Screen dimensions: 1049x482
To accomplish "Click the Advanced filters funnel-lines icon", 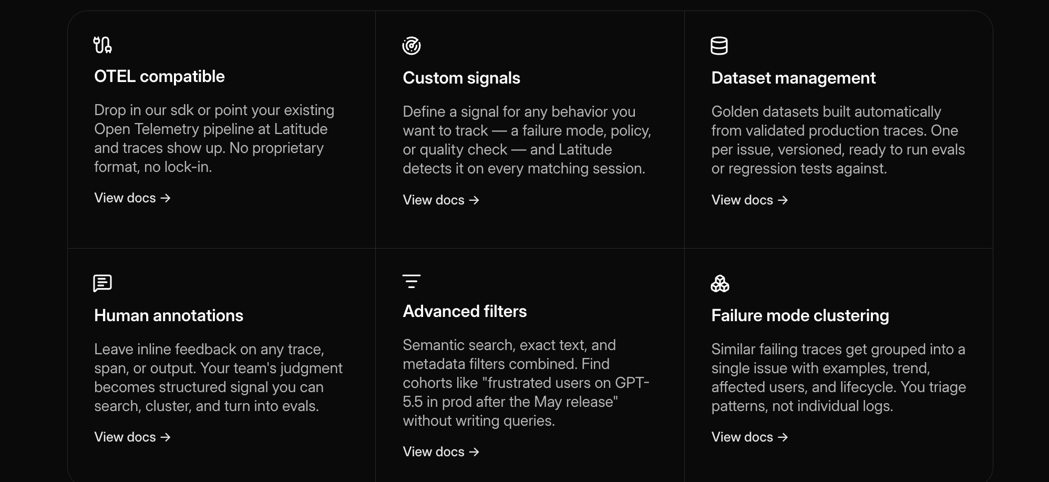I will 412,281.
